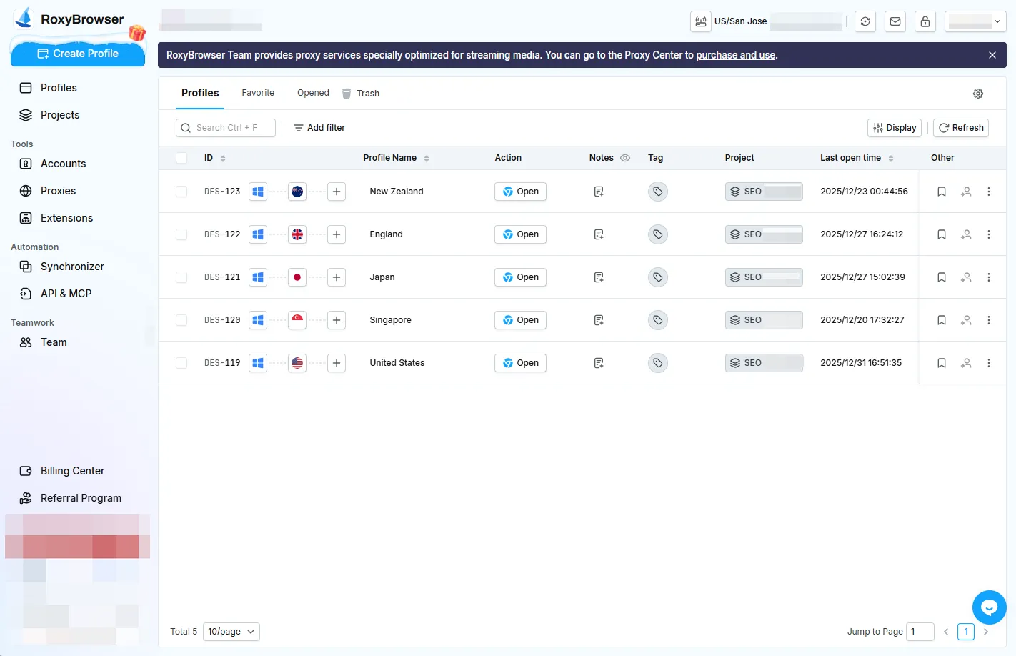Open the three-dot menu for Singapore profile
The height and width of the screenshot is (656, 1016).
click(988, 320)
